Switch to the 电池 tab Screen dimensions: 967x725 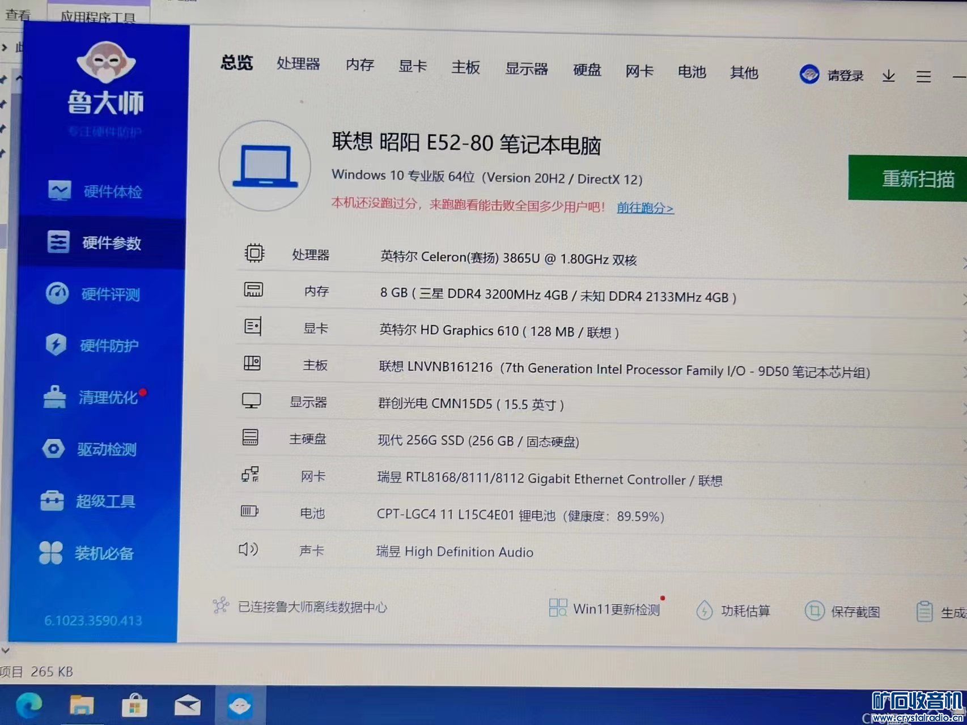[x=692, y=72]
